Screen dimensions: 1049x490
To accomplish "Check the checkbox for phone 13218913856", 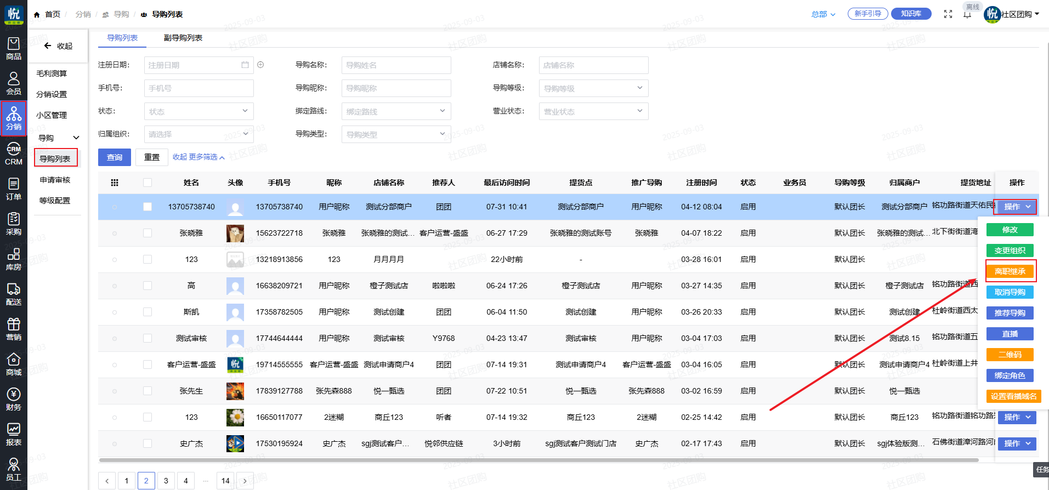I will [x=148, y=259].
